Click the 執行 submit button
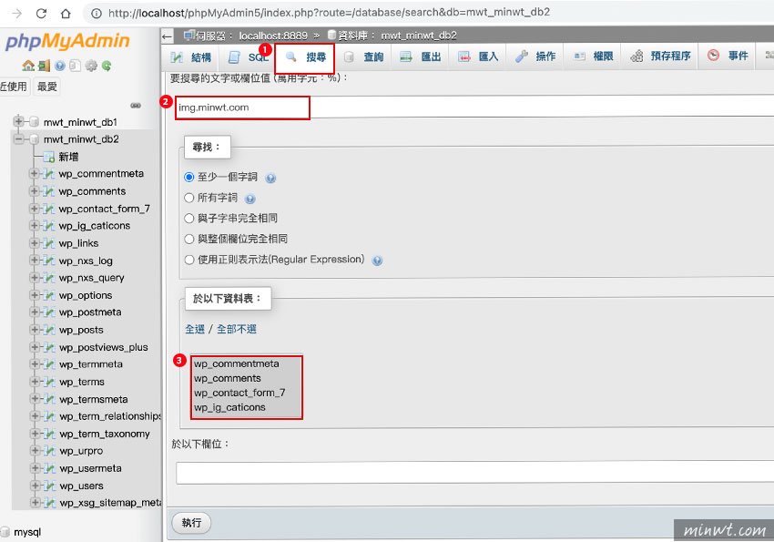774x542 pixels. (191, 523)
